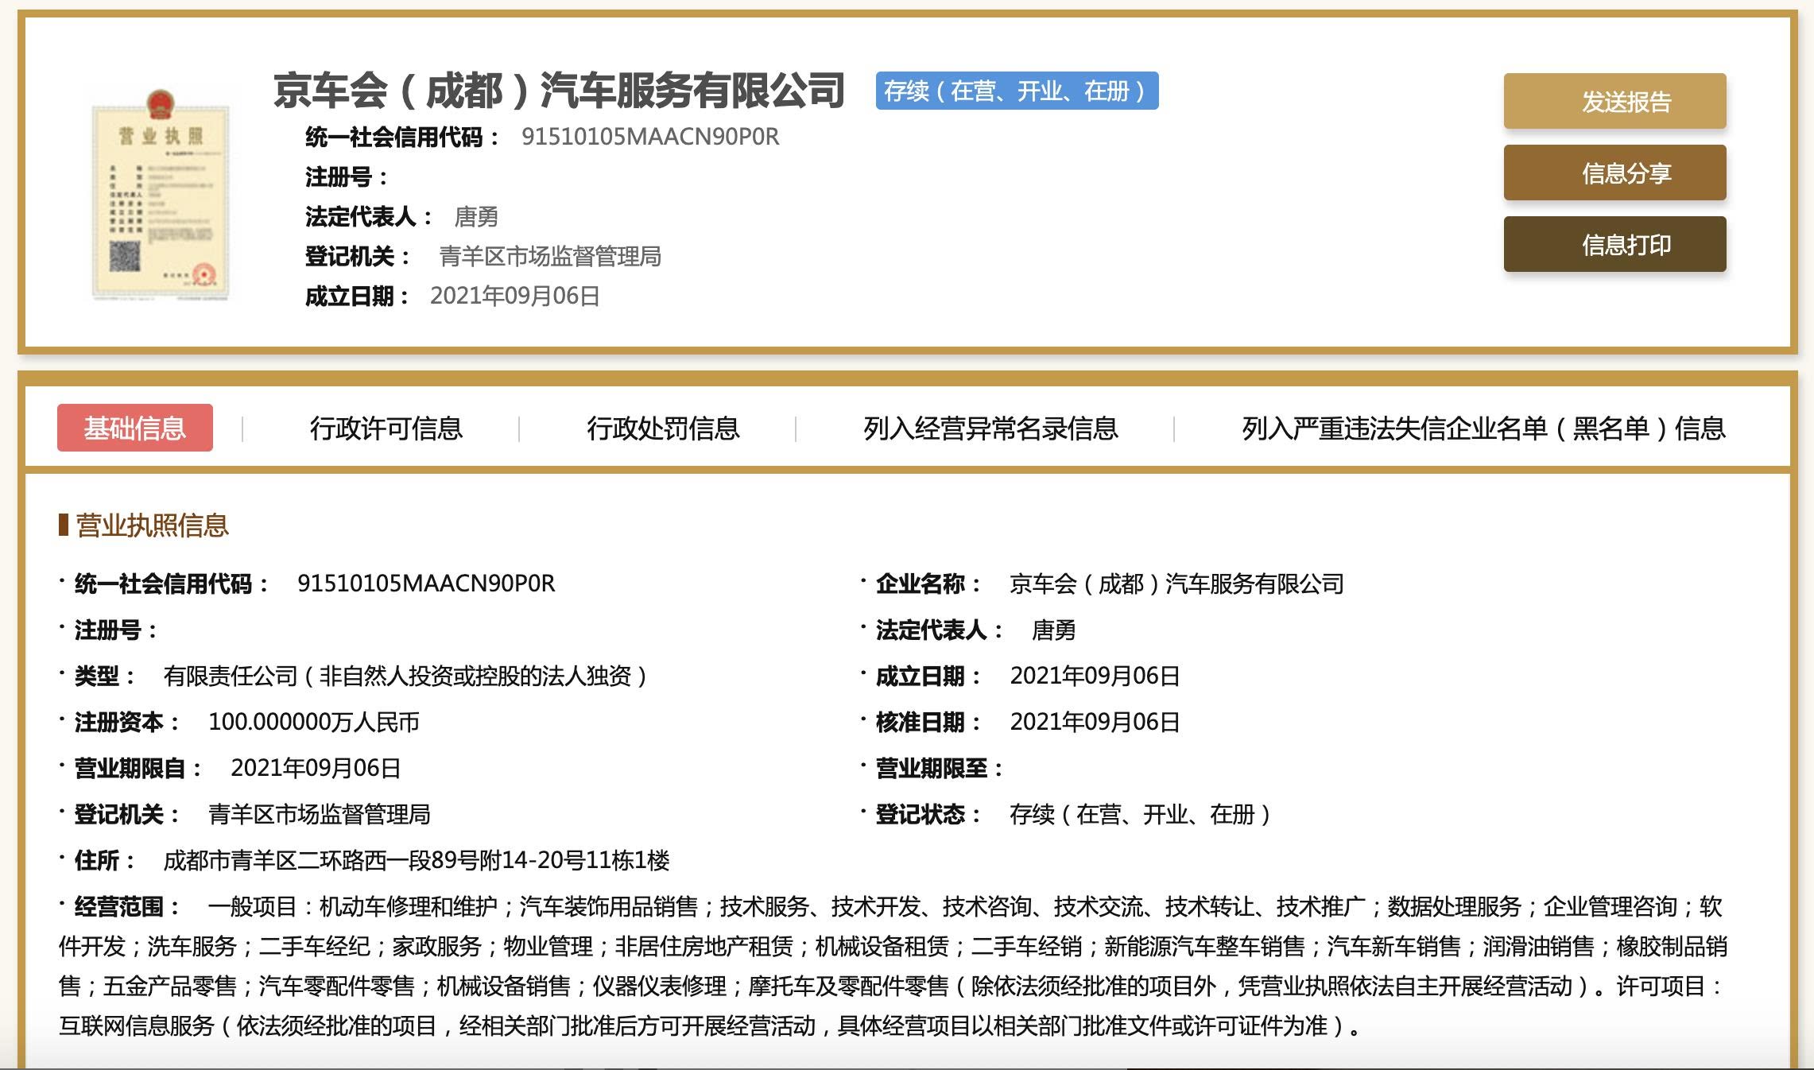Click the 法定代表人 value in license info
Screen dimensions: 1814x1070
pyautogui.click(x=1053, y=630)
